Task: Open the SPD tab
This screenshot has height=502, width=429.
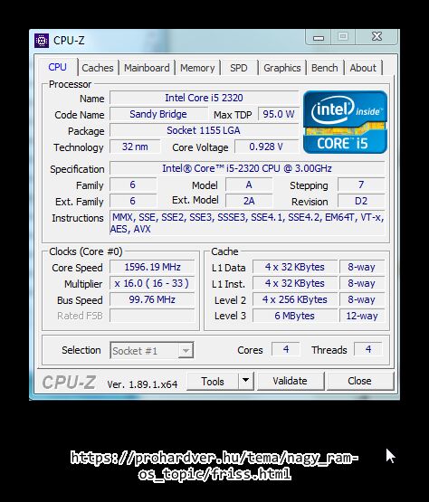Action: [x=239, y=68]
